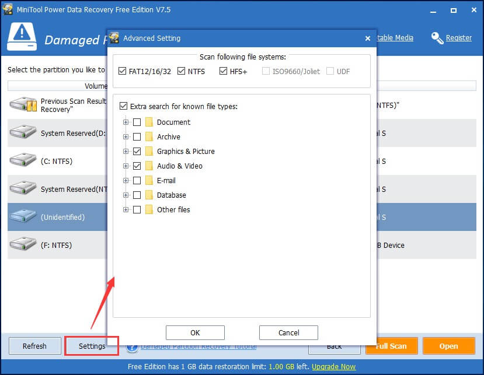Toggle Extra search for known file types
This screenshot has height=375, width=484.
pyautogui.click(x=123, y=106)
